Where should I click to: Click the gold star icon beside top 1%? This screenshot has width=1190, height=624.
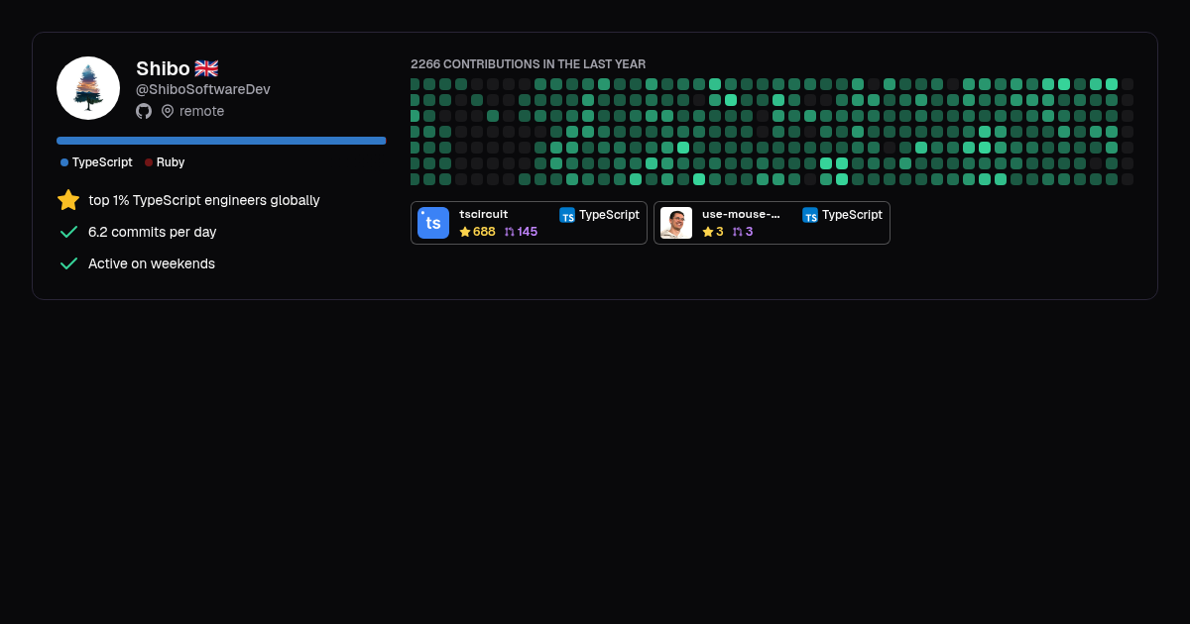(68, 200)
